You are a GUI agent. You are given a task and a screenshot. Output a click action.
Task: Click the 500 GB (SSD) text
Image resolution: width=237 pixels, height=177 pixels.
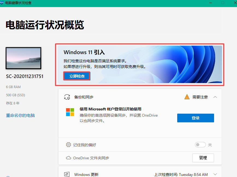point(15,95)
